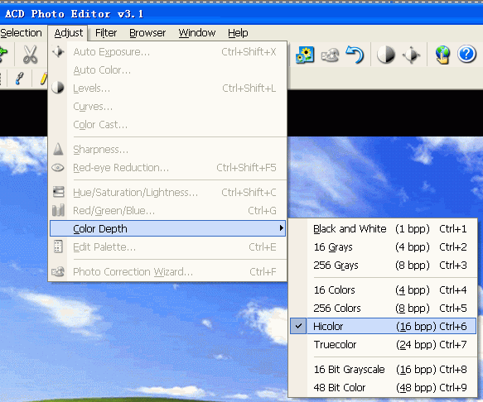Click the sunflower photo enhance toolbar icon

[x=305, y=55]
